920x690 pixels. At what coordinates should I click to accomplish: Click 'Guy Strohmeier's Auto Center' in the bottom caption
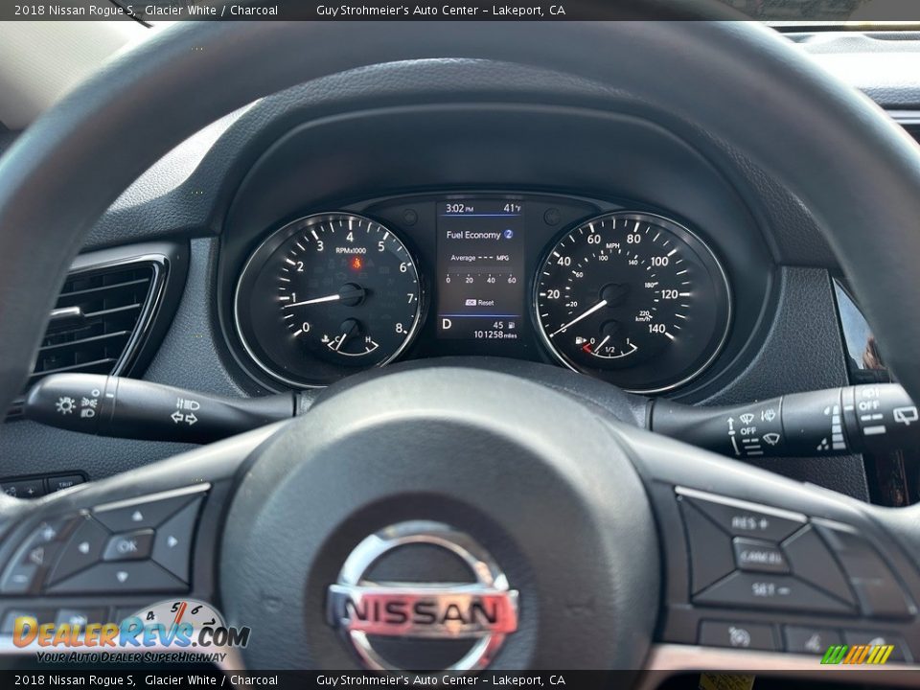(397, 680)
